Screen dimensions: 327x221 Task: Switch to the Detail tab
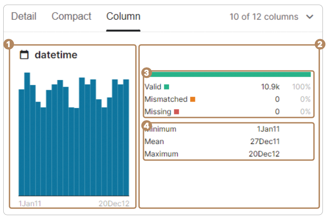24,17
